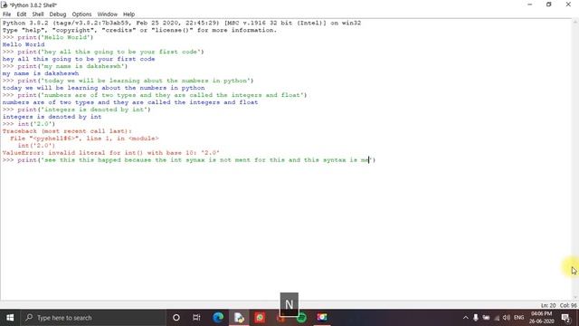Click the int('2.0') input line
Screen dimensions: 579x326
[29, 124]
